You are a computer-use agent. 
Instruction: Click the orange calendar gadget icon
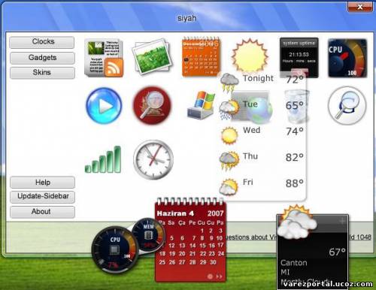click(x=201, y=57)
